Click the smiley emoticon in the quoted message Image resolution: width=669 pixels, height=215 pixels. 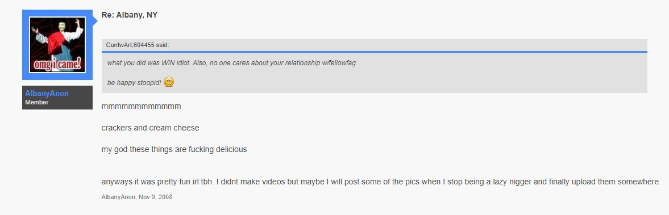coord(169,82)
